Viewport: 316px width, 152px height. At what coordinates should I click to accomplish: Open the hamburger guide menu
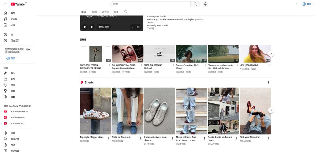5,4
